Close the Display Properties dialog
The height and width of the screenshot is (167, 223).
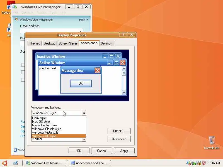[x=132, y=35]
